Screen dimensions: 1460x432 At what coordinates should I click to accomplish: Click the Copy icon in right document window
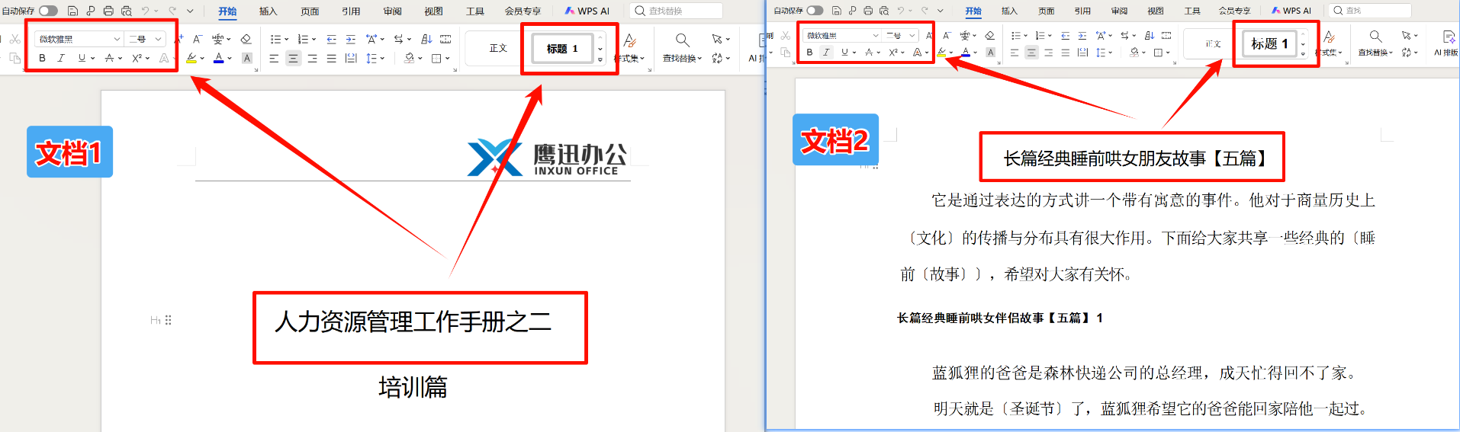786,53
